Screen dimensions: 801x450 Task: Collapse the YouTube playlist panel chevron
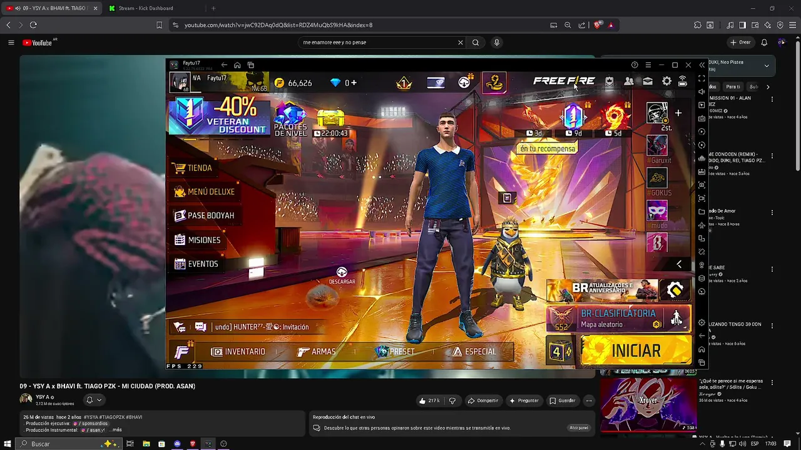pos(767,66)
